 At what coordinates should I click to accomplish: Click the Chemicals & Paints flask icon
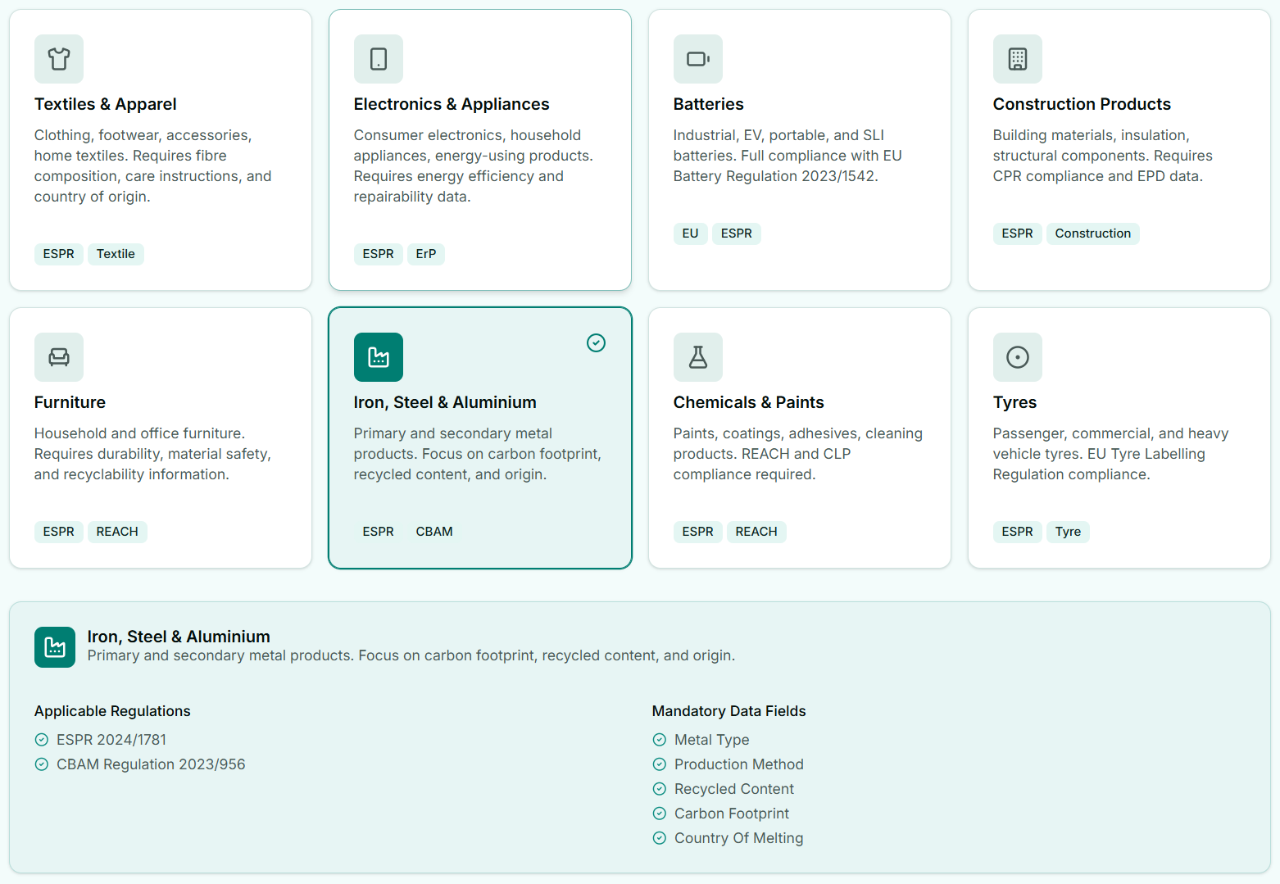coord(697,357)
